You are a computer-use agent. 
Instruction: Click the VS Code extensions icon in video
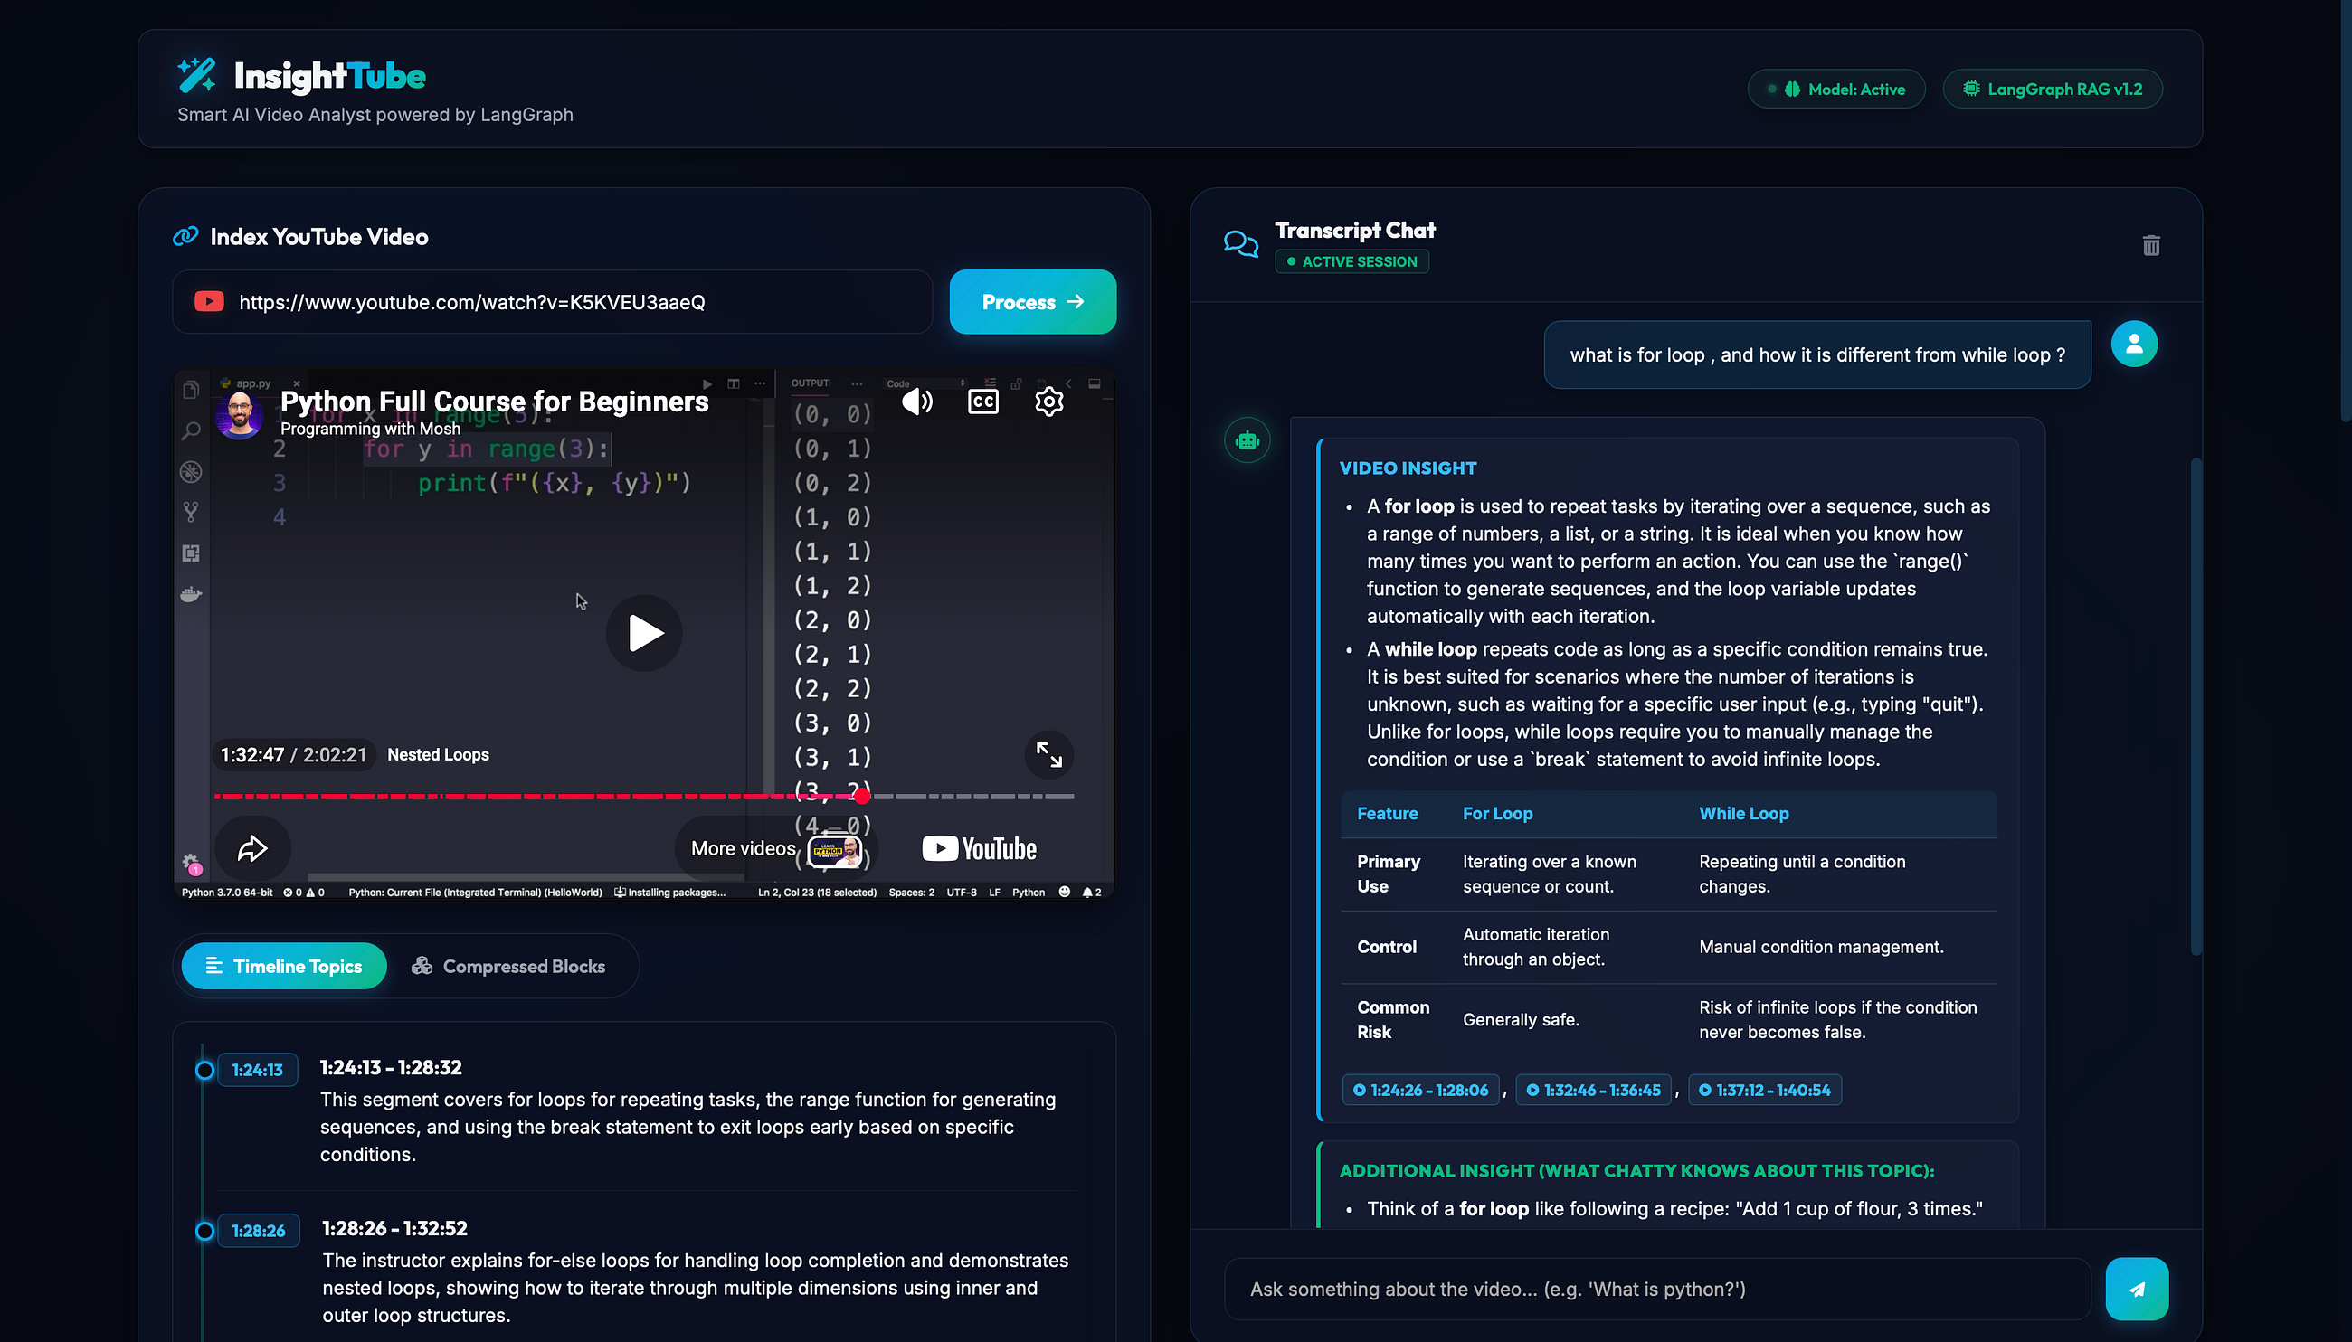click(191, 553)
